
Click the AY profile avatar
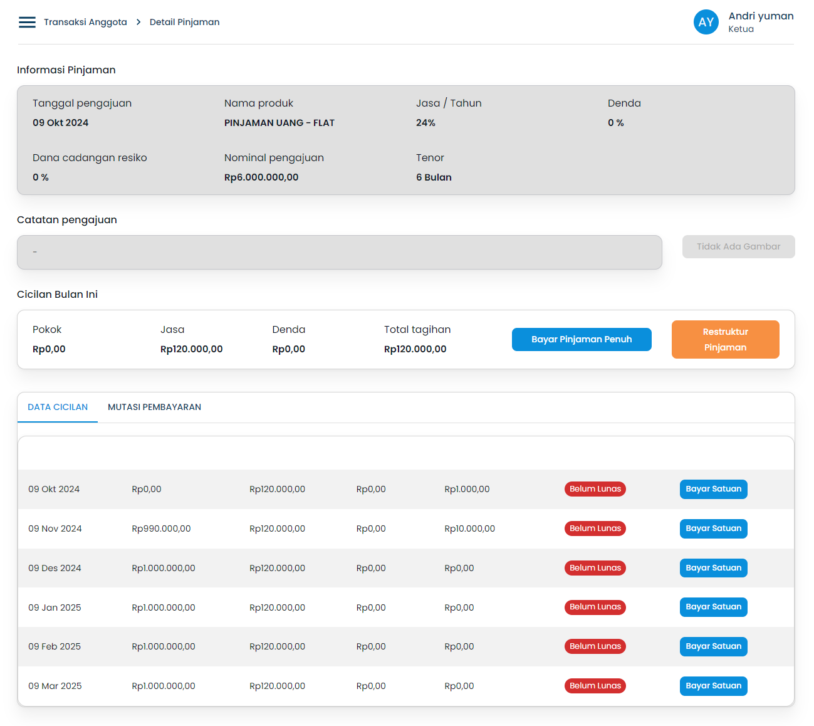pyautogui.click(x=706, y=22)
